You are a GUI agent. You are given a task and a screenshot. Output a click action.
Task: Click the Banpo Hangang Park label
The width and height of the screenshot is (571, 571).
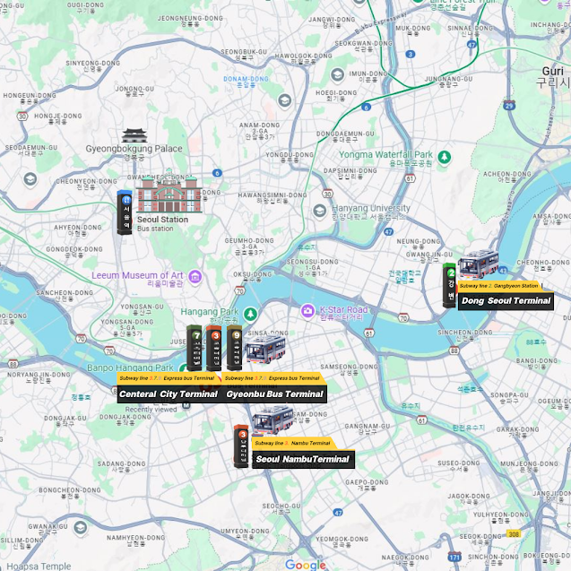(x=130, y=368)
